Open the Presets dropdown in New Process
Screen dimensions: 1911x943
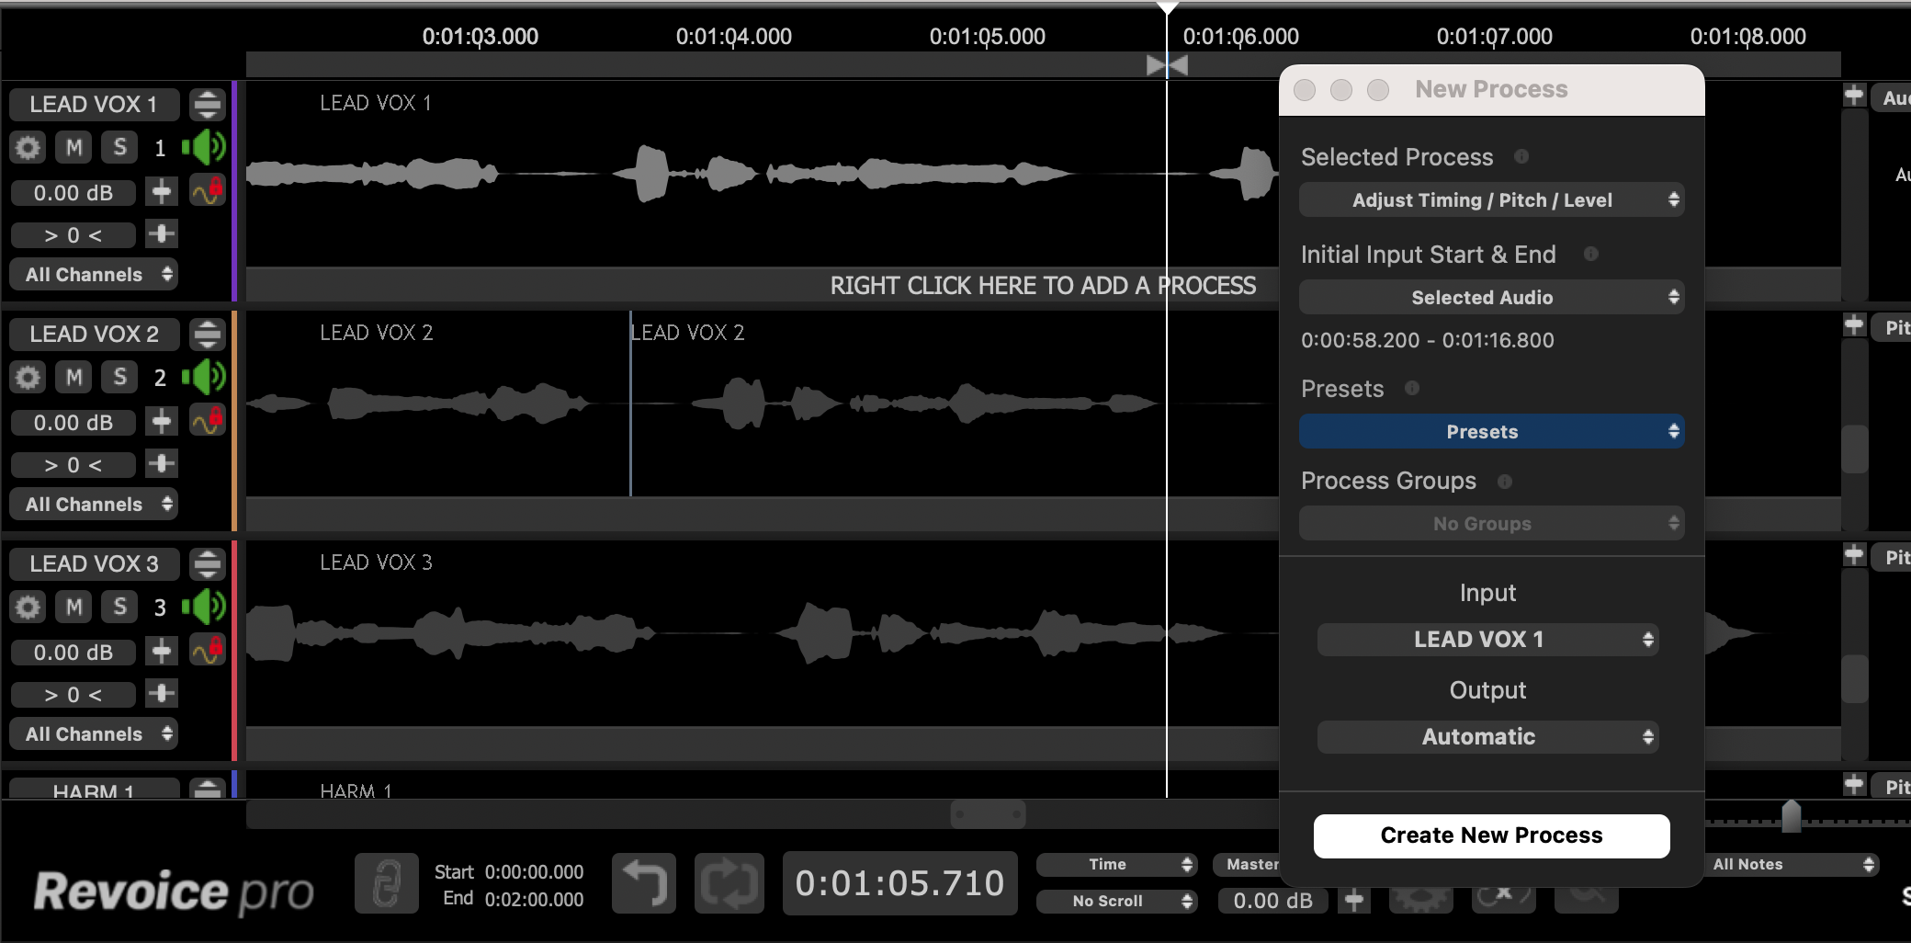[x=1490, y=432]
